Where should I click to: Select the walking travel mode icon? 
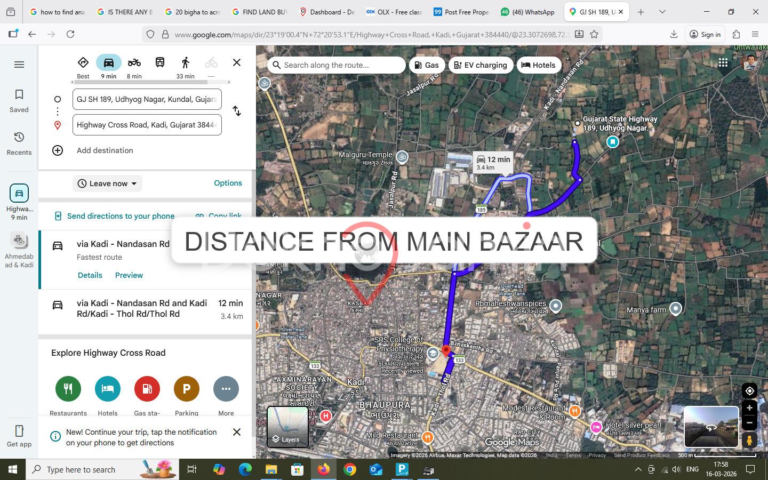click(185, 63)
